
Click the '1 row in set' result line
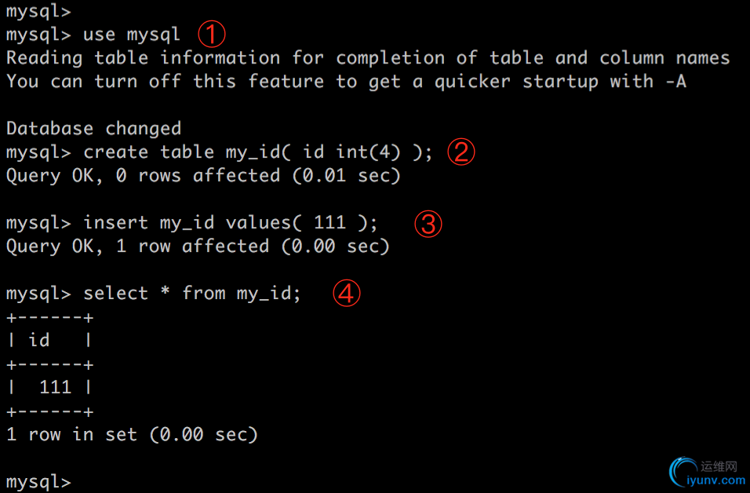click(132, 435)
